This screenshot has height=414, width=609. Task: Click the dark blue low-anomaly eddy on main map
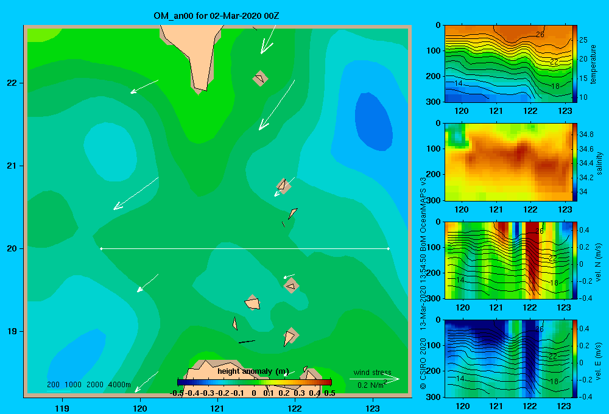pyautogui.click(x=374, y=122)
